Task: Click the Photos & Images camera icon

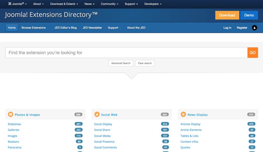Action: [11, 115]
